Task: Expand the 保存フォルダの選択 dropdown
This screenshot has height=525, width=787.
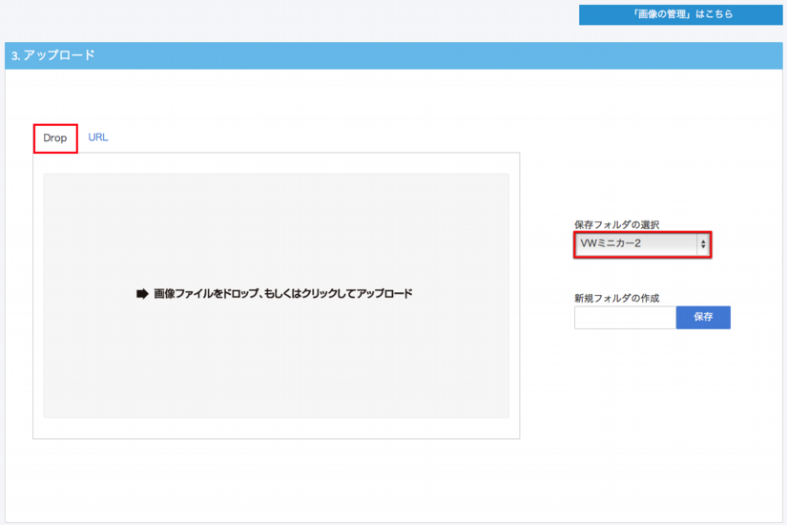Action: click(x=643, y=244)
